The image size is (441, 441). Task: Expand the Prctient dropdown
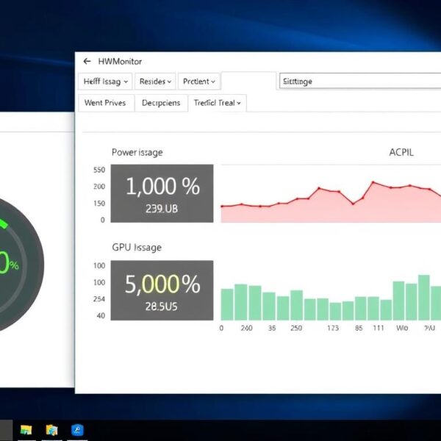coord(199,82)
